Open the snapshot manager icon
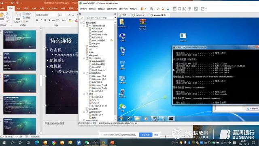Image resolution: width=259 pixels, height=146 pixels. (168, 9)
